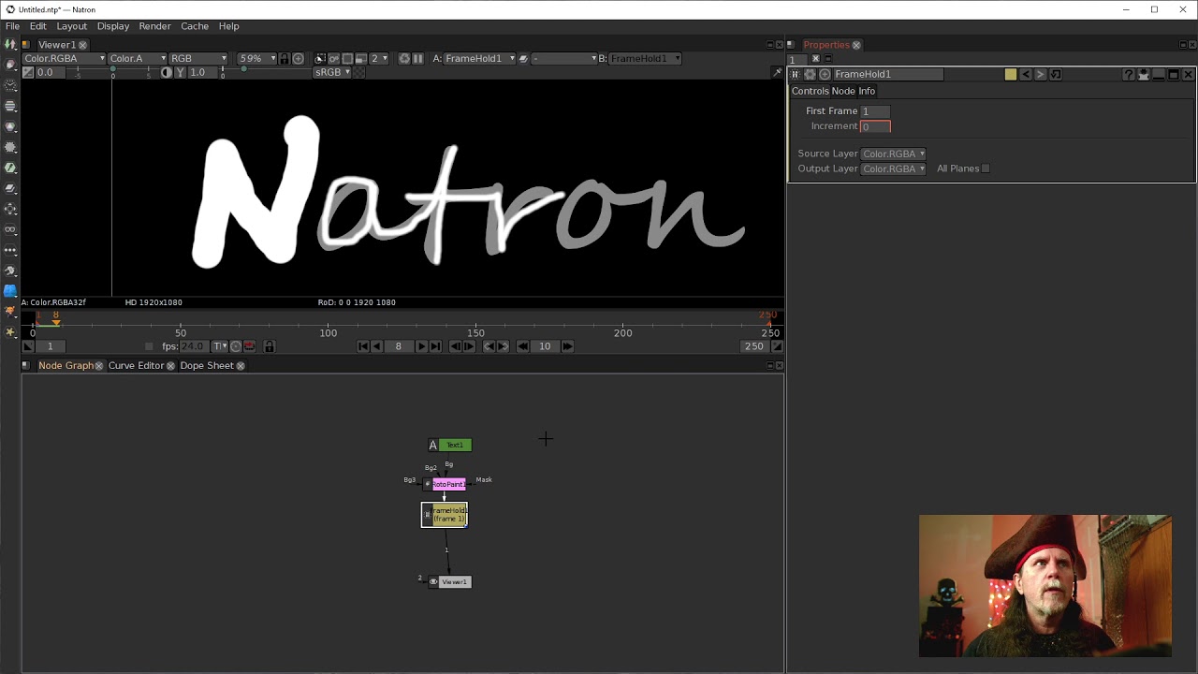
Task: Click the FrameHold1 node color swatch
Action: click(1011, 74)
